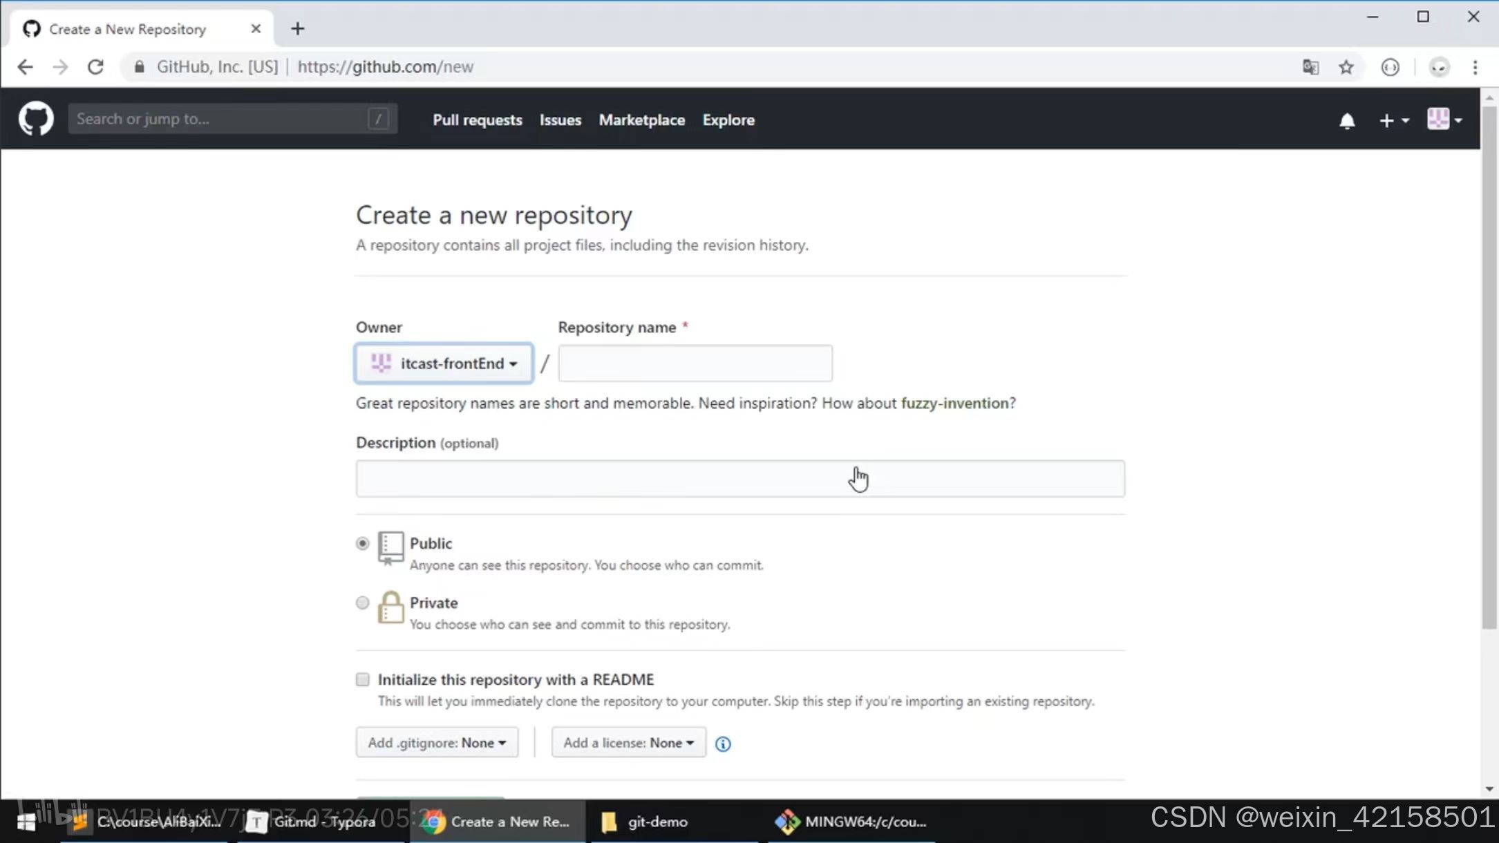The width and height of the screenshot is (1499, 843).
Task: Click the browser address bar URL
Action: [x=386, y=67]
